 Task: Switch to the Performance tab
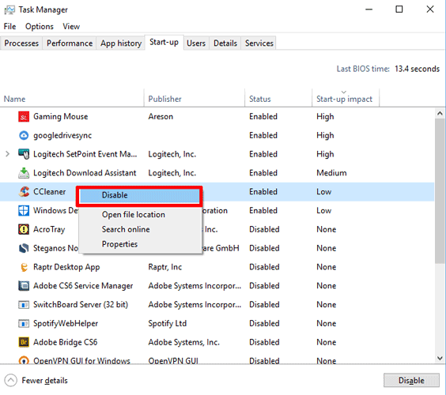pyautogui.click(x=70, y=43)
